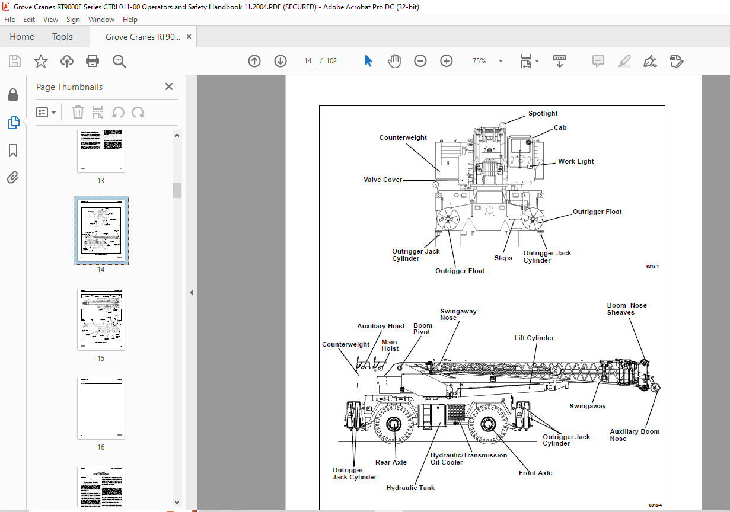Open the Help menu
Image resolution: width=730 pixels, height=512 pixels.
click(x=130, y=20)
